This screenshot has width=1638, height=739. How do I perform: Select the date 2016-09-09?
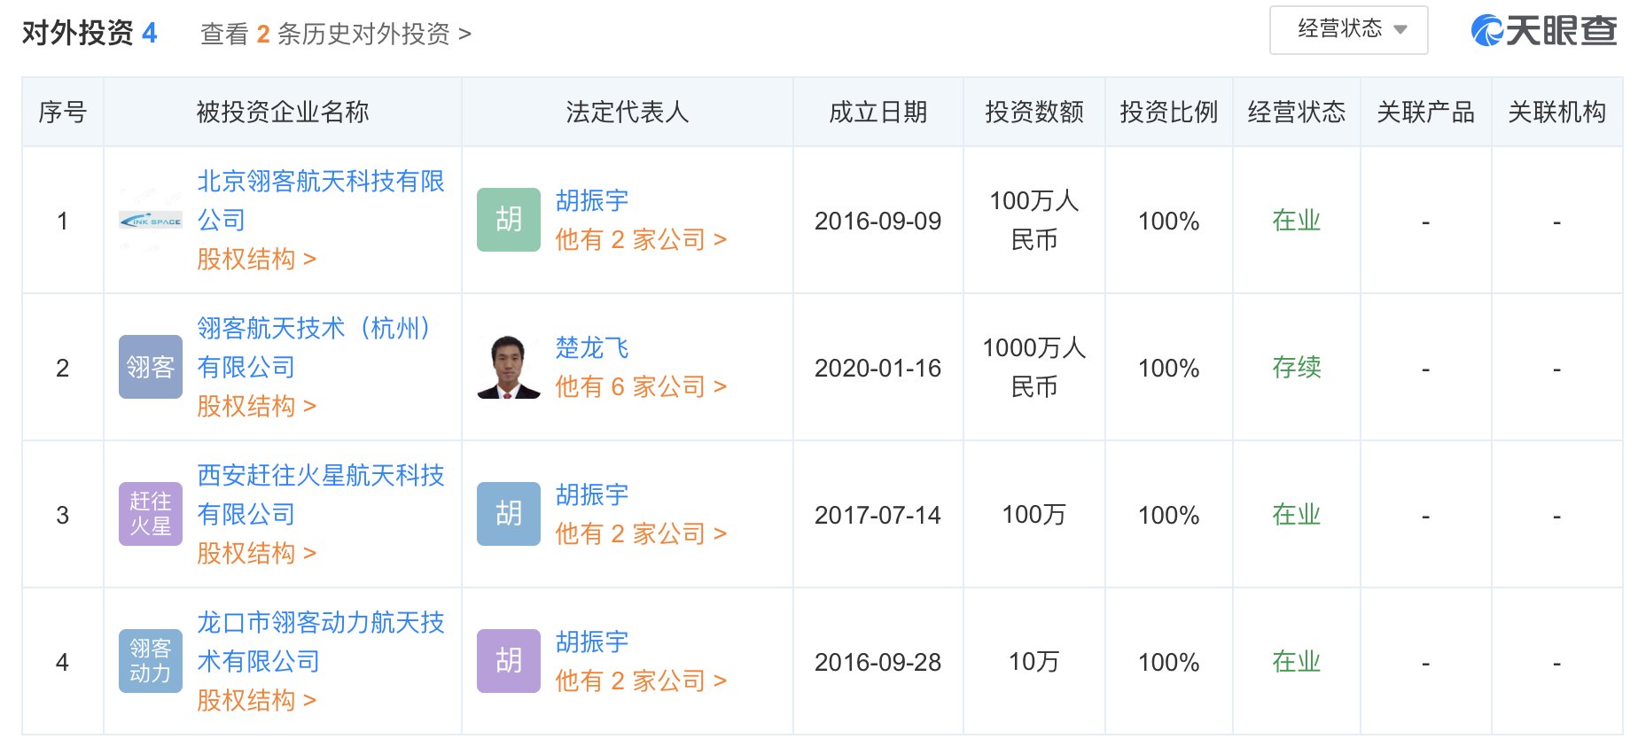[877, 221]
